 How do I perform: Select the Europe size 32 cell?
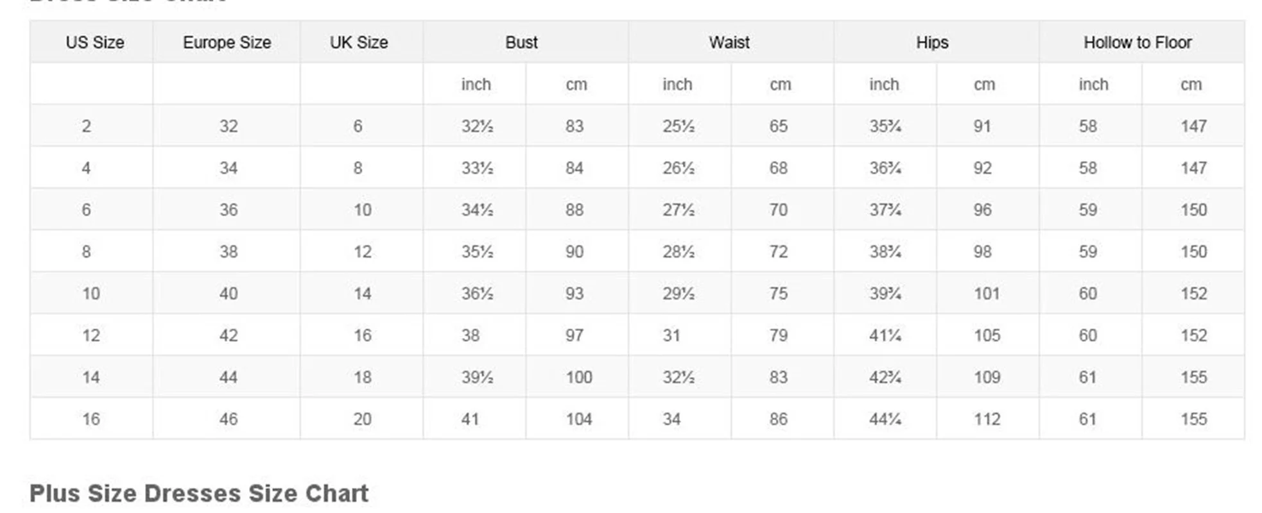point(229,126)
